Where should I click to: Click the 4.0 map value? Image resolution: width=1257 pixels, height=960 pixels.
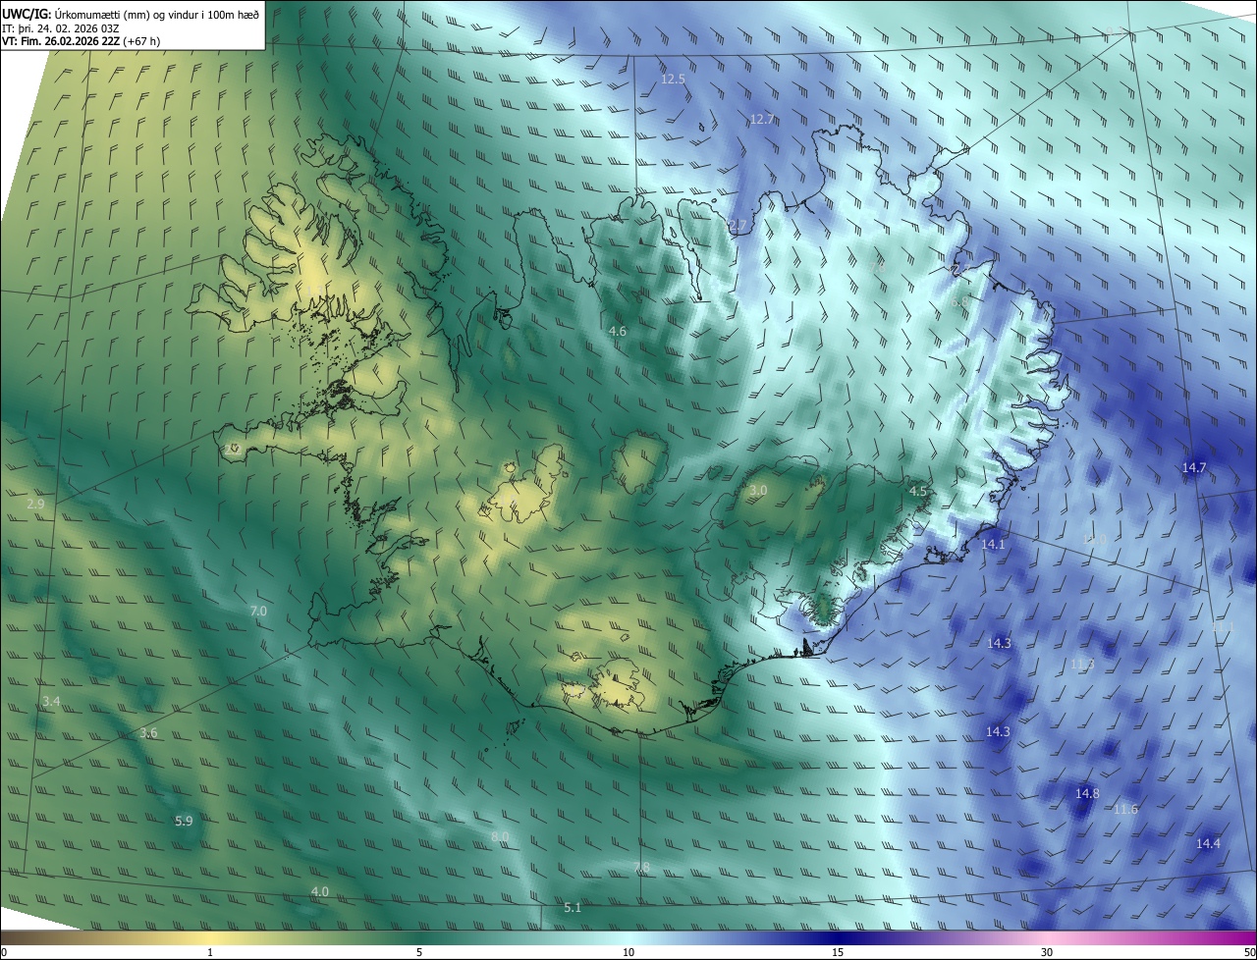point(320,891)
